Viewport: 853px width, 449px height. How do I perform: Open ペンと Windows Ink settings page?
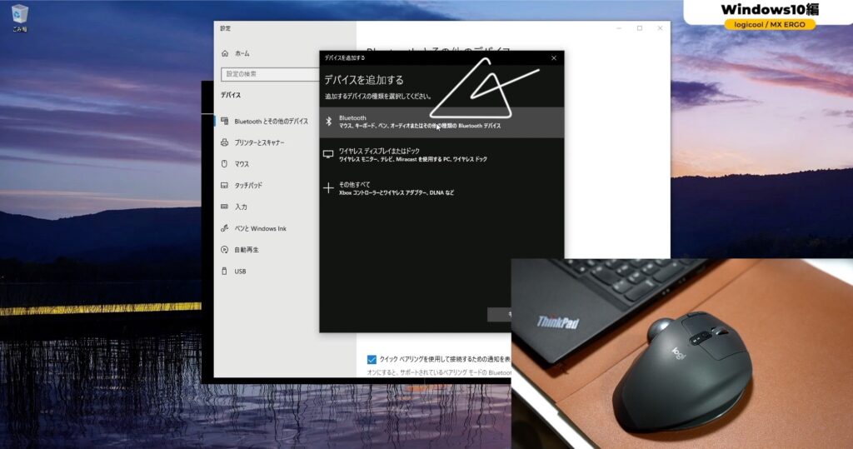260,228
